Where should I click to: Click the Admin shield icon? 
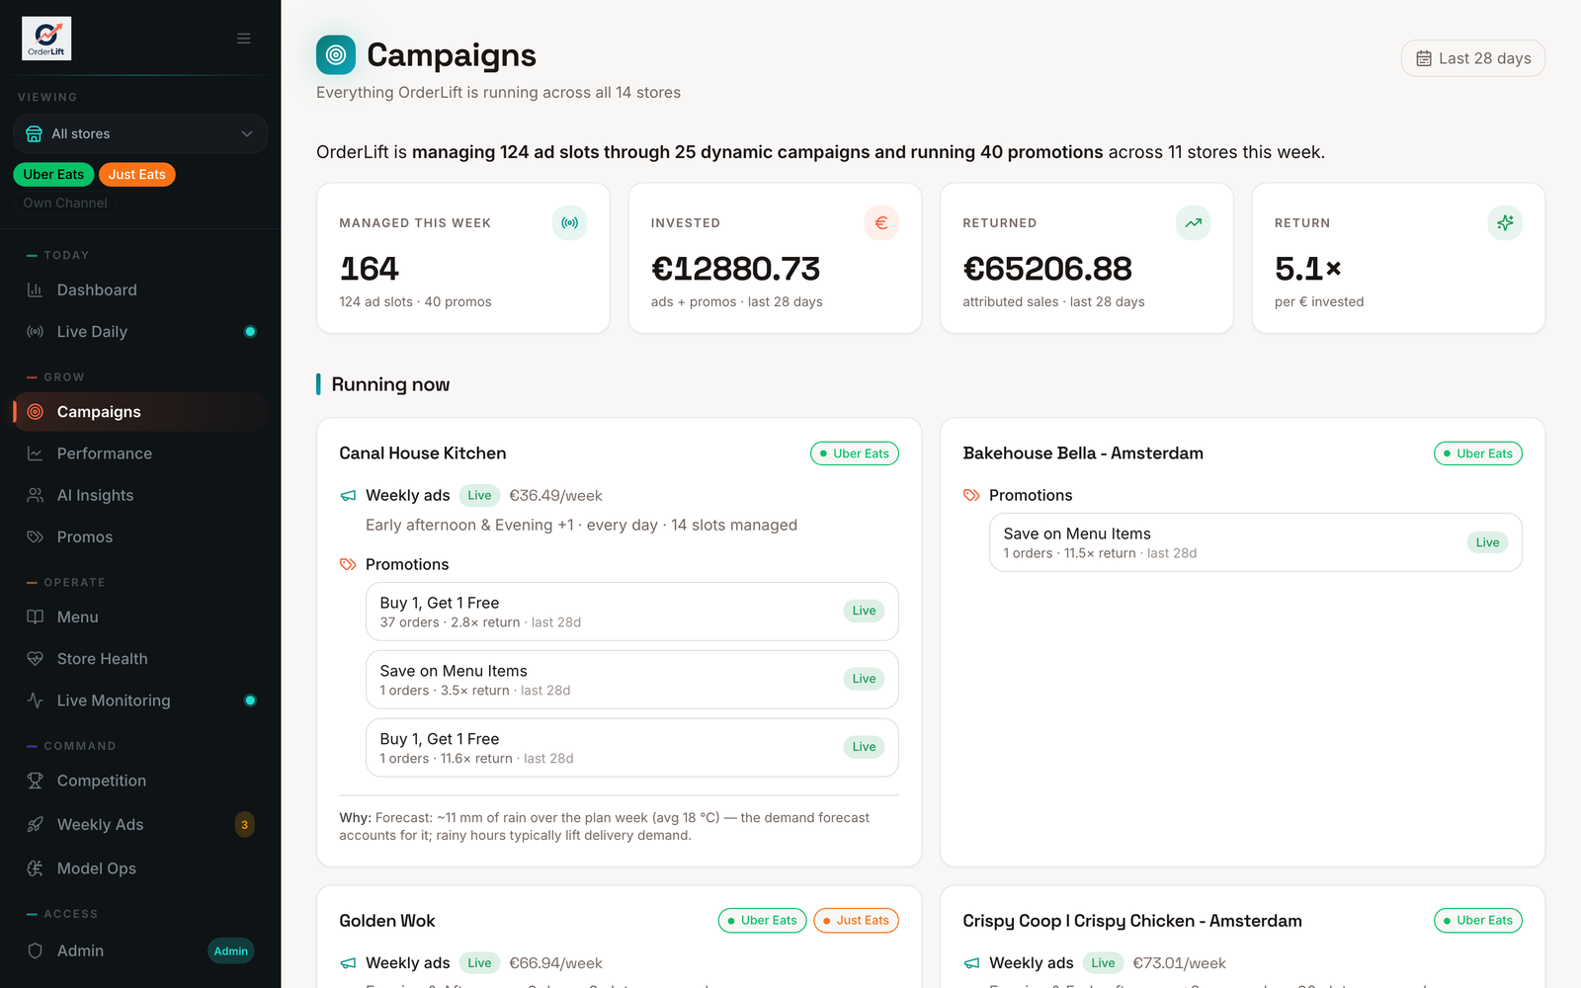click(x=35, y=950)
